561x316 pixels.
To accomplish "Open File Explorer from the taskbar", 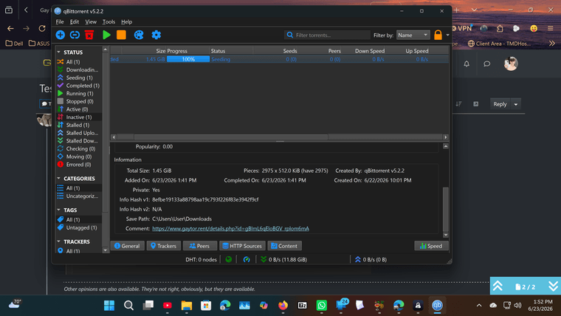I will click(187, 305).
